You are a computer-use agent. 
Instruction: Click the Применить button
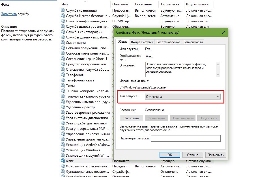215,155
